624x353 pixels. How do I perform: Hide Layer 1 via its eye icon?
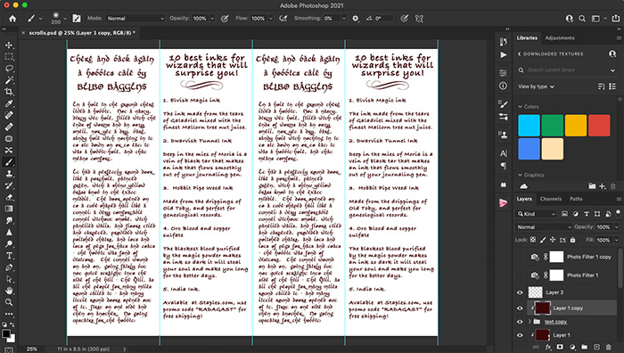(520, 335)
